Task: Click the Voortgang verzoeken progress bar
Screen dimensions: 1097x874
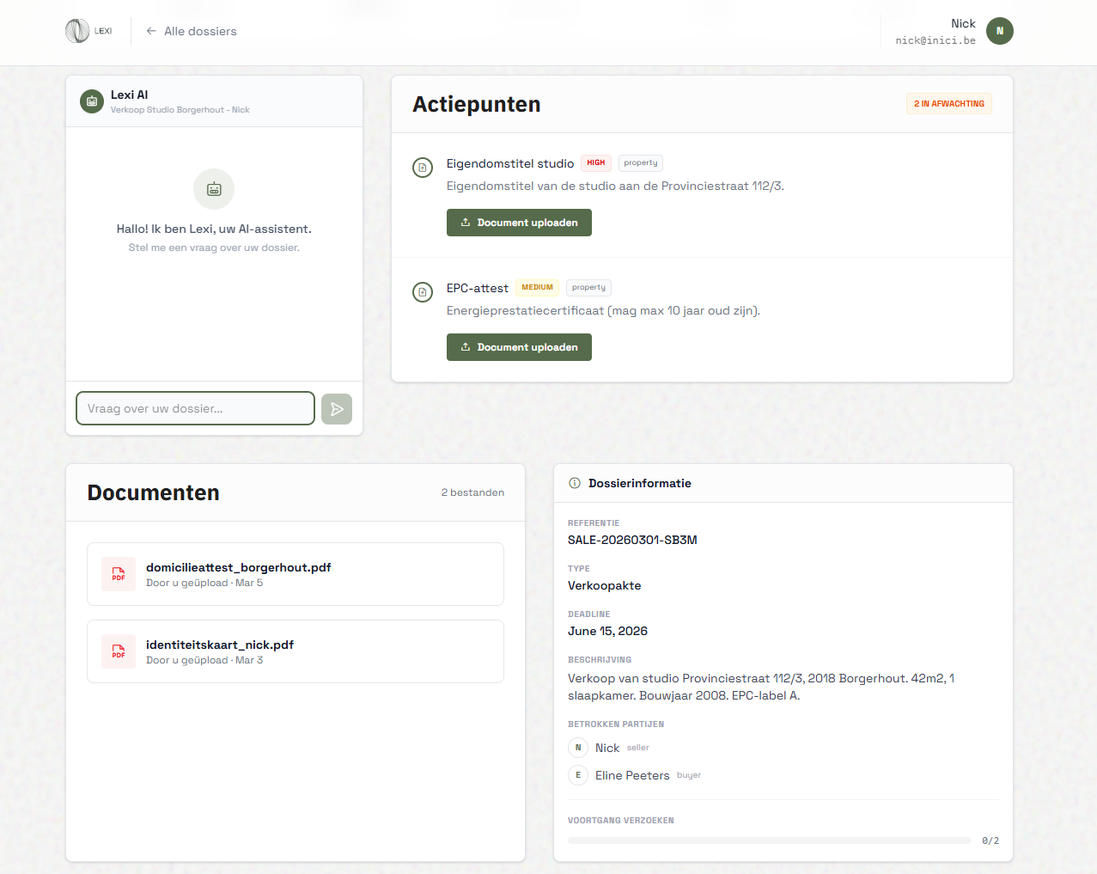Action: [769, 840]
